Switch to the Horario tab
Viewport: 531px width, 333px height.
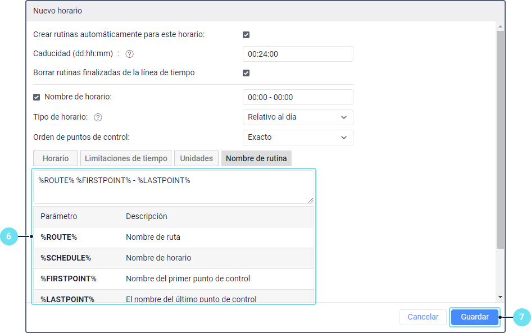[56, 158]
